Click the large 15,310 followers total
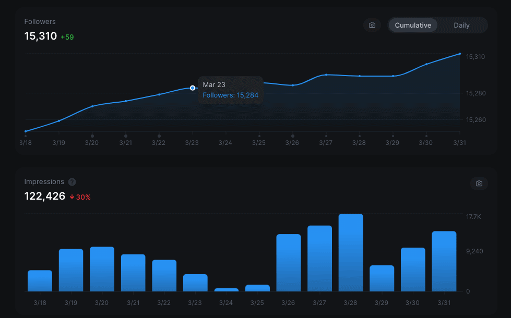The width and height of the screenshot is (511, 318). click(40, 36)
